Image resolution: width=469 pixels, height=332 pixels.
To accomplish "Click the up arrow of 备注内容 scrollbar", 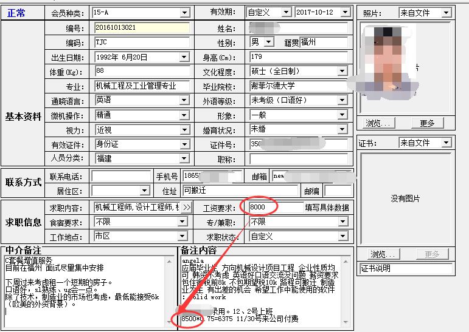I will coord(346,262).
